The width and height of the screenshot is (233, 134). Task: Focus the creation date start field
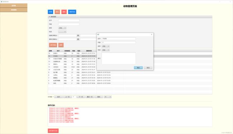point(67,35)
